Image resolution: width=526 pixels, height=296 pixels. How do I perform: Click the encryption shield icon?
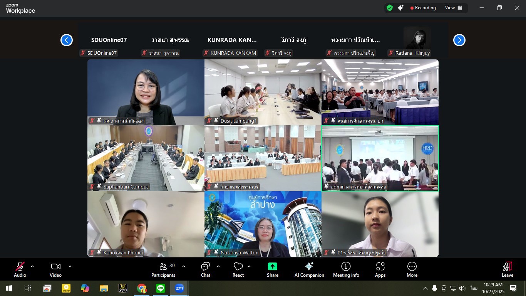coord(390,8)
